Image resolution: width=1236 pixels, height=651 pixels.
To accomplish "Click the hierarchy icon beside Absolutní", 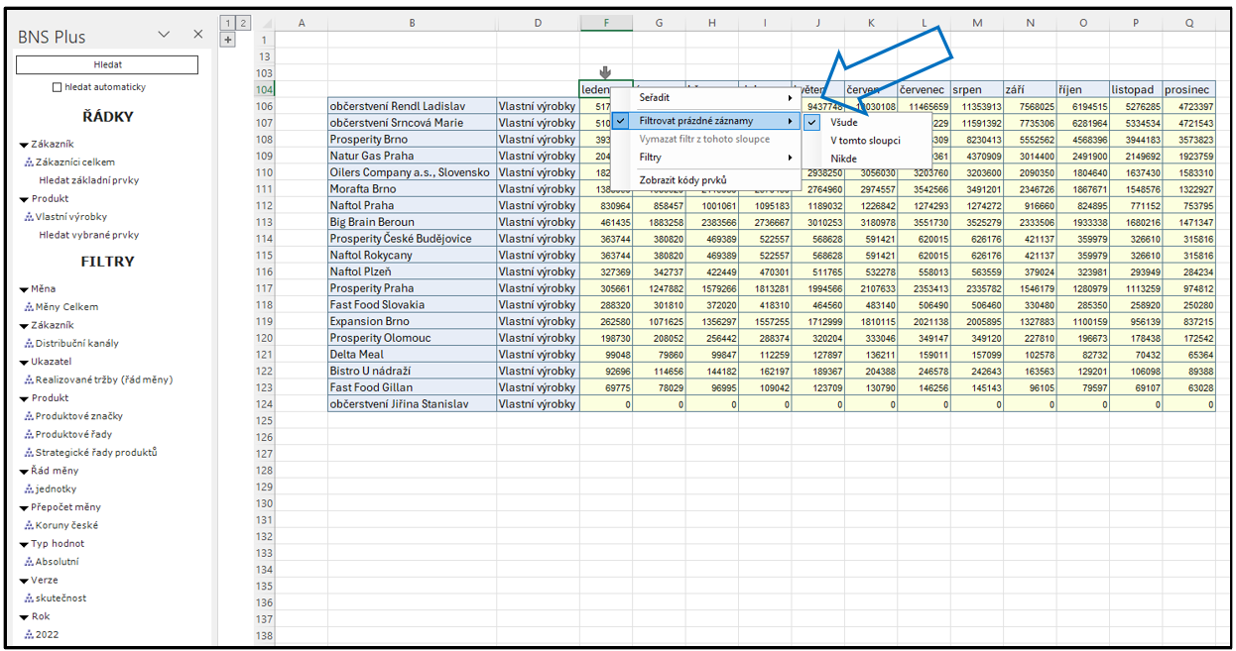I will (x=30, y=562).
